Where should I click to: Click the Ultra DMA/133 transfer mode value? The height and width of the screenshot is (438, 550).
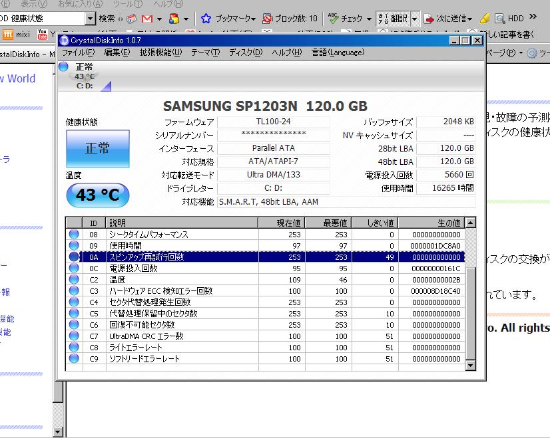tap(274, 175)
